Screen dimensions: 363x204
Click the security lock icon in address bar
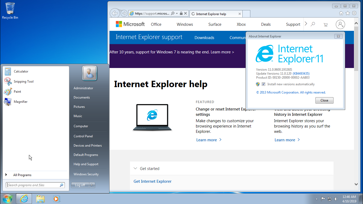click(181, 13)
